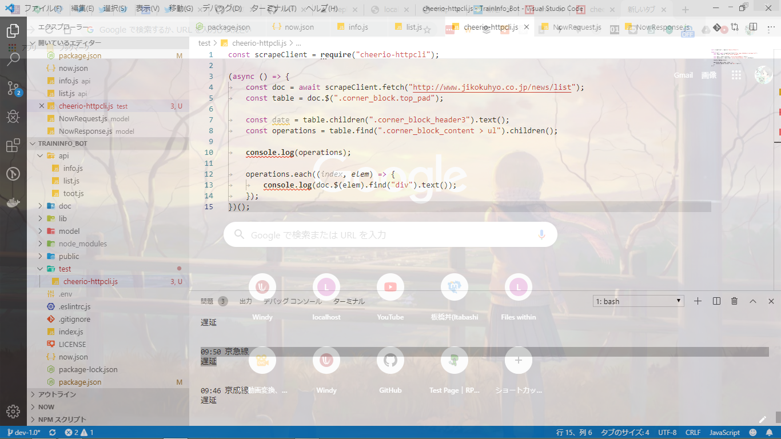Image resolution: width=781 pixels, height=439 pixels.
Task: Open the Docker view in activity bar
Action: (13, 202)
